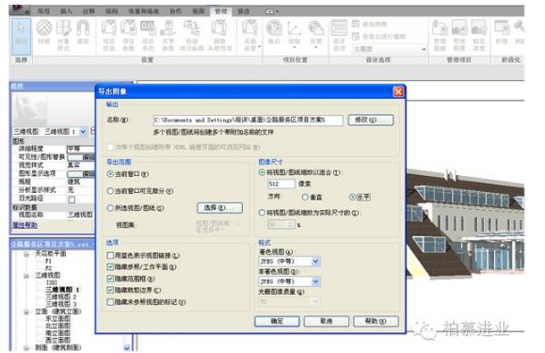Open 项目单位 (Project Units)
Viewport: 545px width, 353px height.
pyautogui.click(x=148, y=35)
